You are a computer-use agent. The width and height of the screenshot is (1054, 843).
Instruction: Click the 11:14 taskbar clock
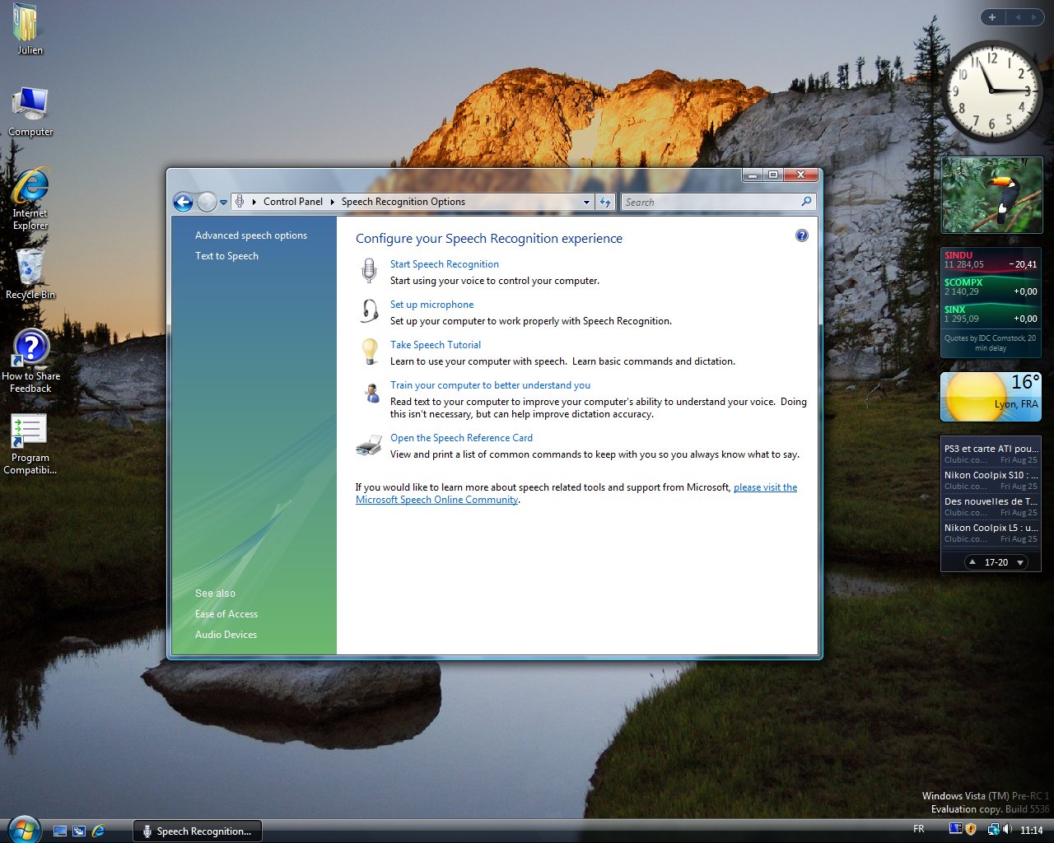click(1032, 830)
